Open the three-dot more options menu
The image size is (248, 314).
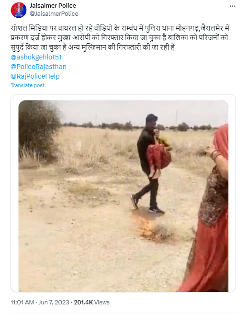(x=232, y=6)
